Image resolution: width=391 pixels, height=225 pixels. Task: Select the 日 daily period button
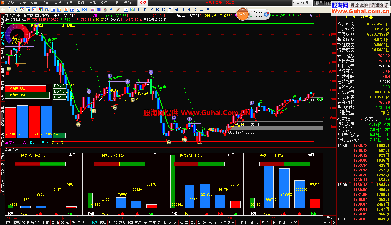170,10
